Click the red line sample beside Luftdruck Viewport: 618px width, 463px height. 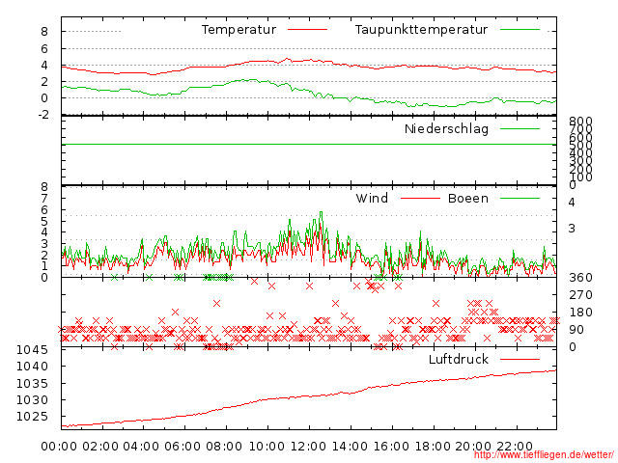520,359
